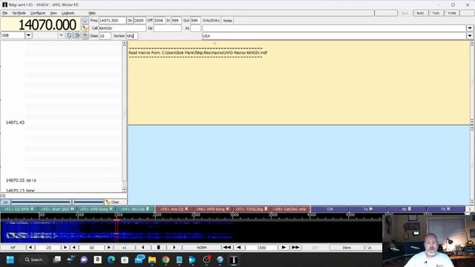Pause the waterfall with the center stop button

point(158,248)
